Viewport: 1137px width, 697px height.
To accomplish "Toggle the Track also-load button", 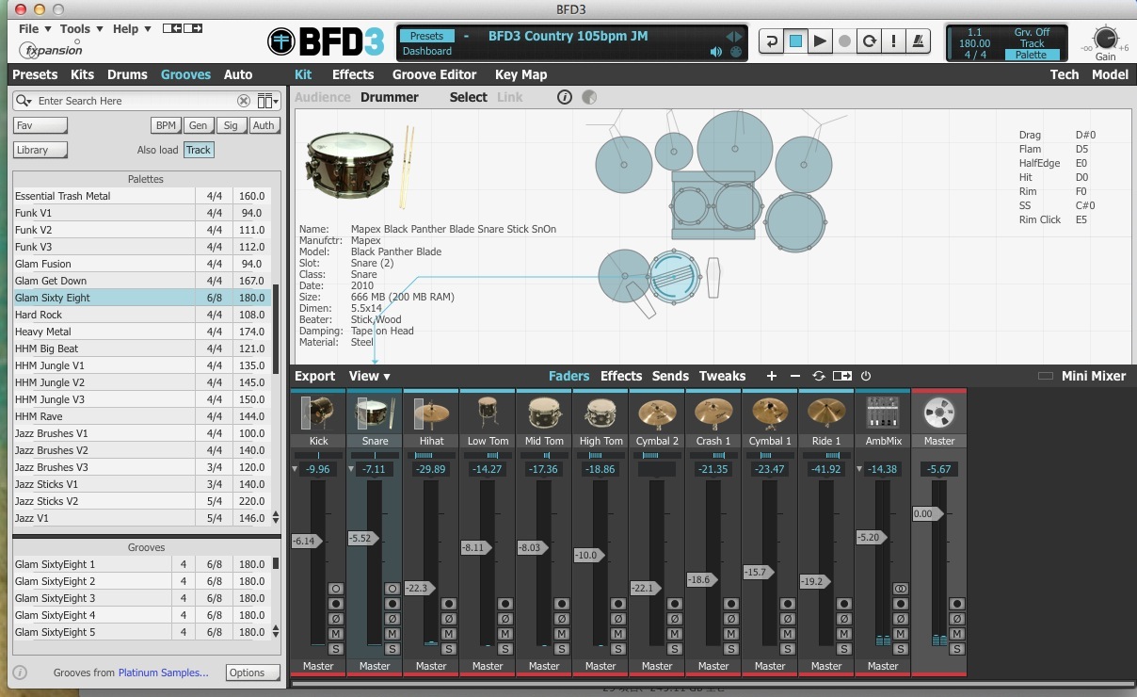I will click(199, 150).
